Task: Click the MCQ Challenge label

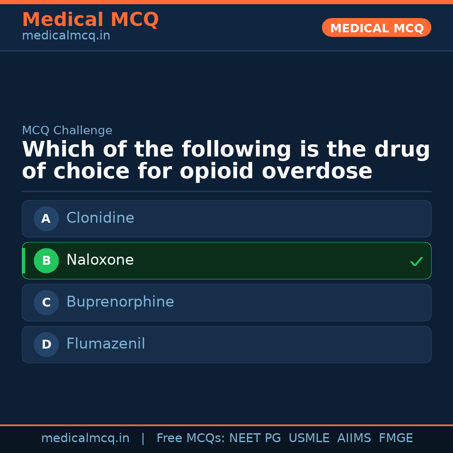Action: click(67, 130)
